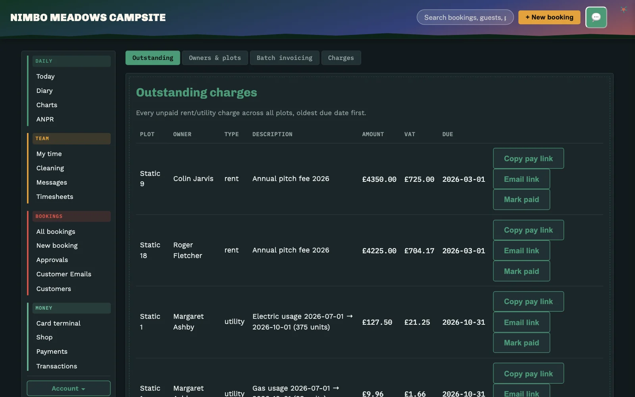Image resolution: width=635 pixels, height=397 pixels.
Task: Open Diary page
Action: [44, 91]
